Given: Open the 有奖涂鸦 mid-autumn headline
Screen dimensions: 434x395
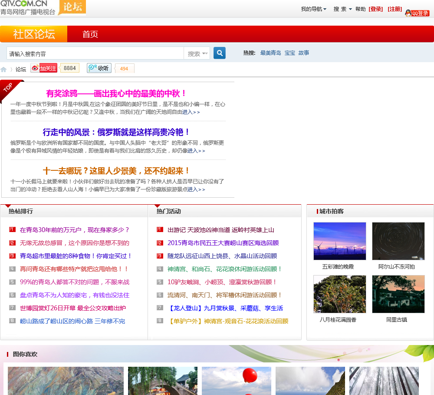Looking at the screenshot, I should coord(116,93).
